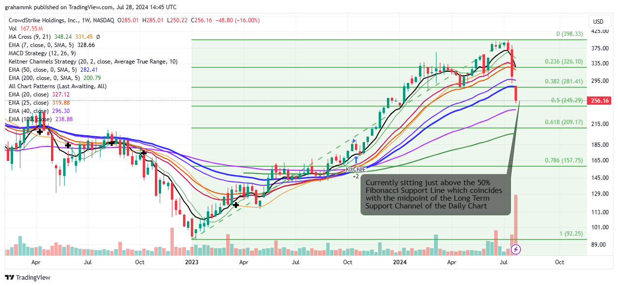Screen dimensions: 618x286
Task: Click the Fibonacci 0.5 (245.29) level label
Action: 567,100
